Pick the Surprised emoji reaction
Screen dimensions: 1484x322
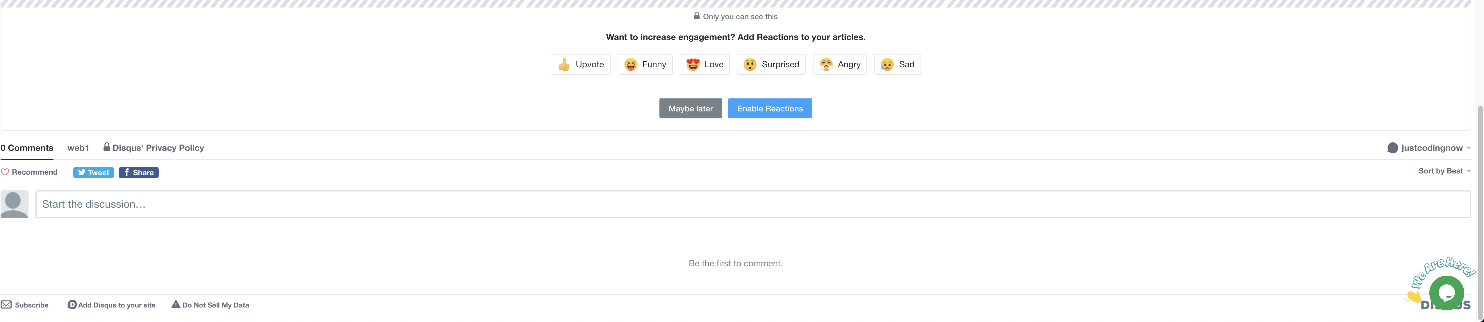771,64
